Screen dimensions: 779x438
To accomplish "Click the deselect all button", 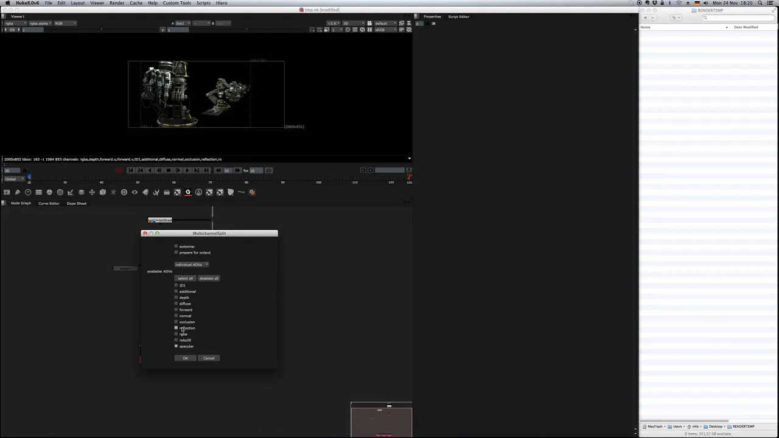I will click(x=209, y=278).
